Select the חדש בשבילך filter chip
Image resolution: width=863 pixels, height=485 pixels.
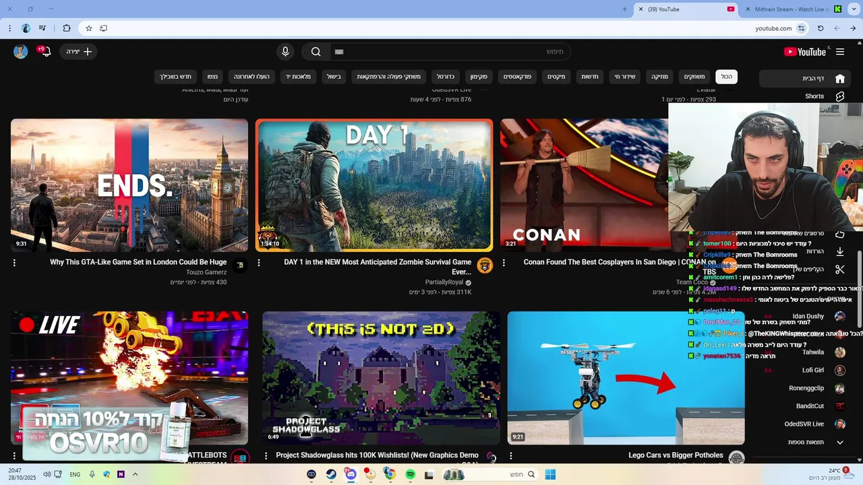[175, 77]
